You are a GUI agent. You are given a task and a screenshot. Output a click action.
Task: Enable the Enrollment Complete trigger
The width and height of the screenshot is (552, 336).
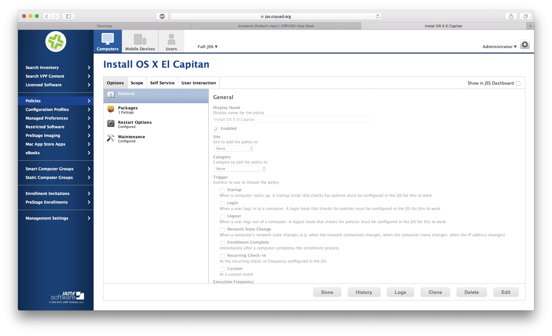[222, 243]
